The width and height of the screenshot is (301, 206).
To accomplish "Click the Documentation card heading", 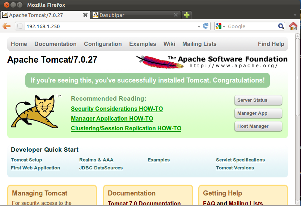I will 131,193.
